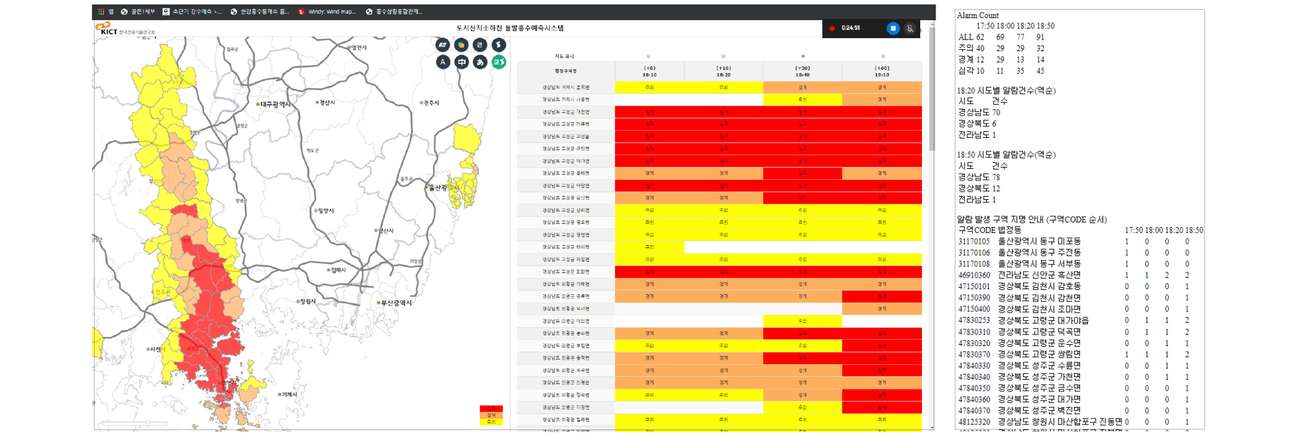Click the orange-green layers map button
The image size is (1301, 436).
coord(461,45)
